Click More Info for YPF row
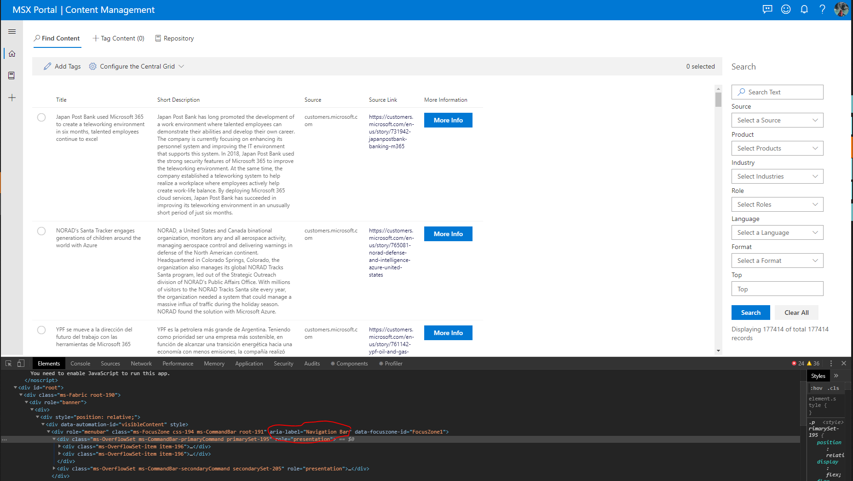 (448, 333)
